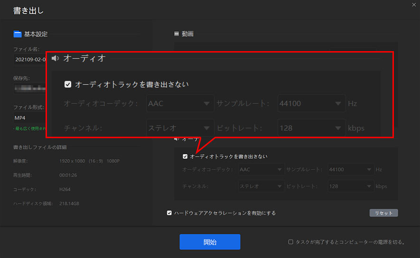Open small ステレオ channel dropdown in original audio panel
This screenshot has width=420, height=258.
pyautogui.click(x=261, y=186)
